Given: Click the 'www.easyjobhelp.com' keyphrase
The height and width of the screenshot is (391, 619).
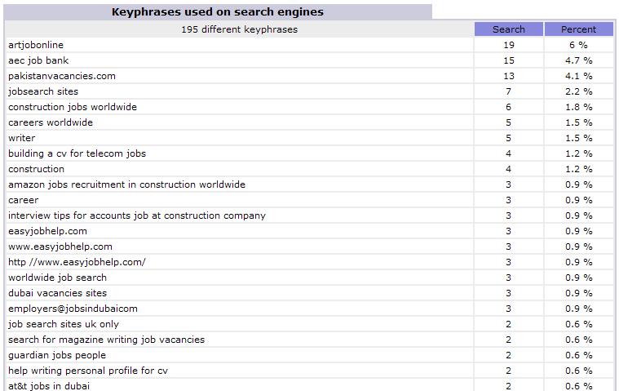Looking at the screenshot, I should pyautogui.click(x=60, y=247).
